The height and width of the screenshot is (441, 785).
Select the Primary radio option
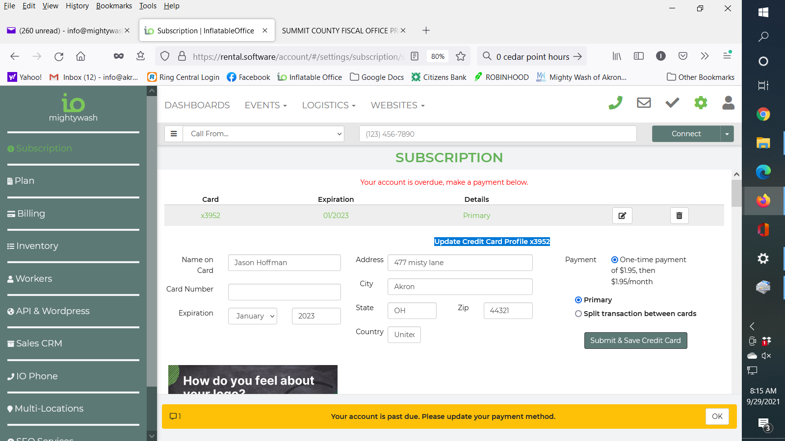(x=578, y=300)
